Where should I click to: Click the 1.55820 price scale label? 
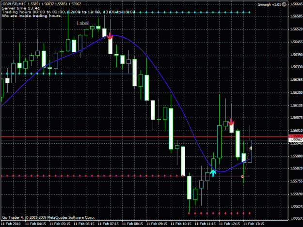(296, 168)
